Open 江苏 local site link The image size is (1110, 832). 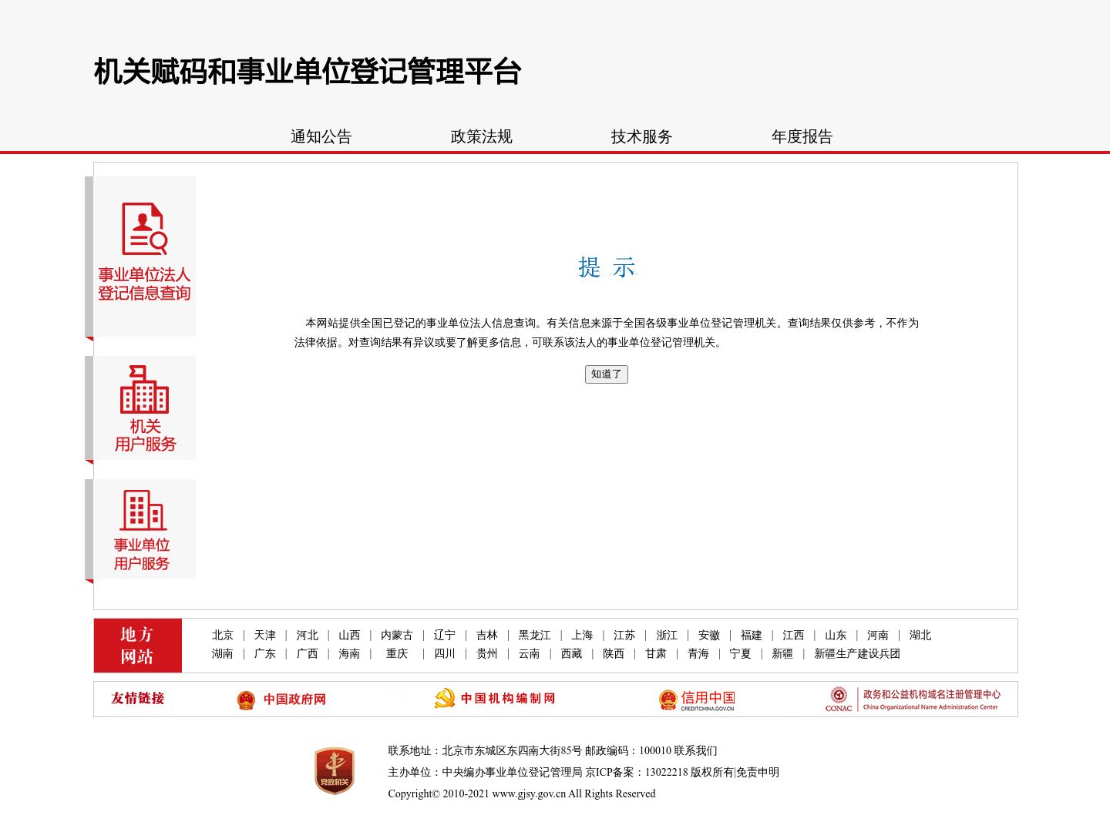[x=624, y=636]
